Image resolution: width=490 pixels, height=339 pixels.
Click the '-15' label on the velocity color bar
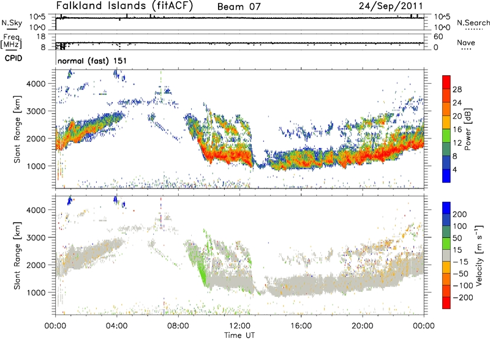[460, 262]
